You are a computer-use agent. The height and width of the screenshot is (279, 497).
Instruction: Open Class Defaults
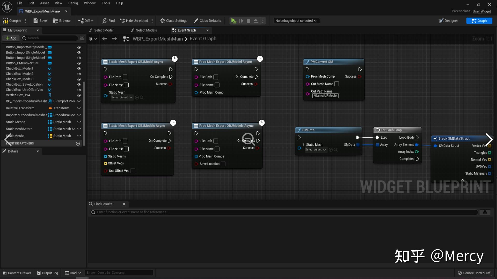[x=207, y=21]
